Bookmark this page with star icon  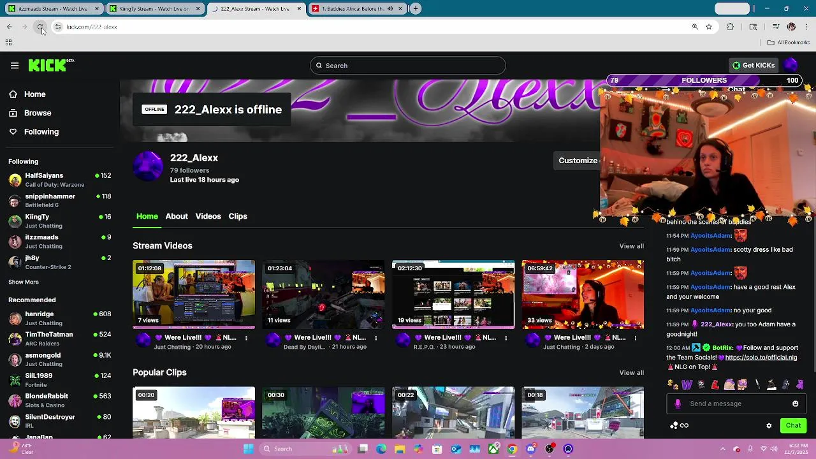(709, 27)
